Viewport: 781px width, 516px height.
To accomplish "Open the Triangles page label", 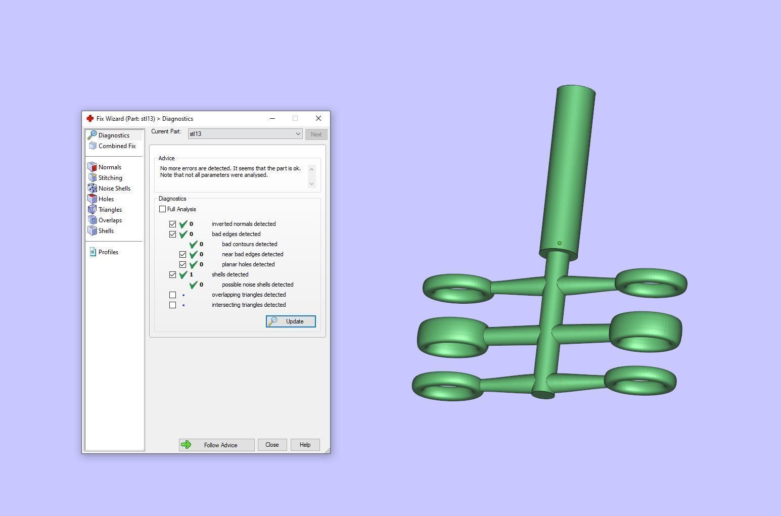I will (110, 210).
